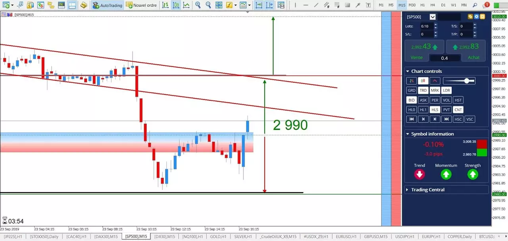Switch to M1 timeframe
This screenshot has height=241, width=508.
click(x=381, y=5)
